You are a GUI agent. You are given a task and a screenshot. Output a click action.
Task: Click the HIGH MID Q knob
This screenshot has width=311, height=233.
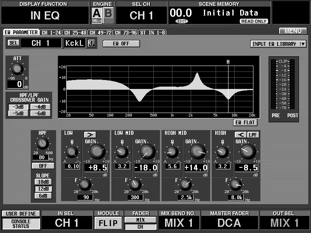click(172, 152)
